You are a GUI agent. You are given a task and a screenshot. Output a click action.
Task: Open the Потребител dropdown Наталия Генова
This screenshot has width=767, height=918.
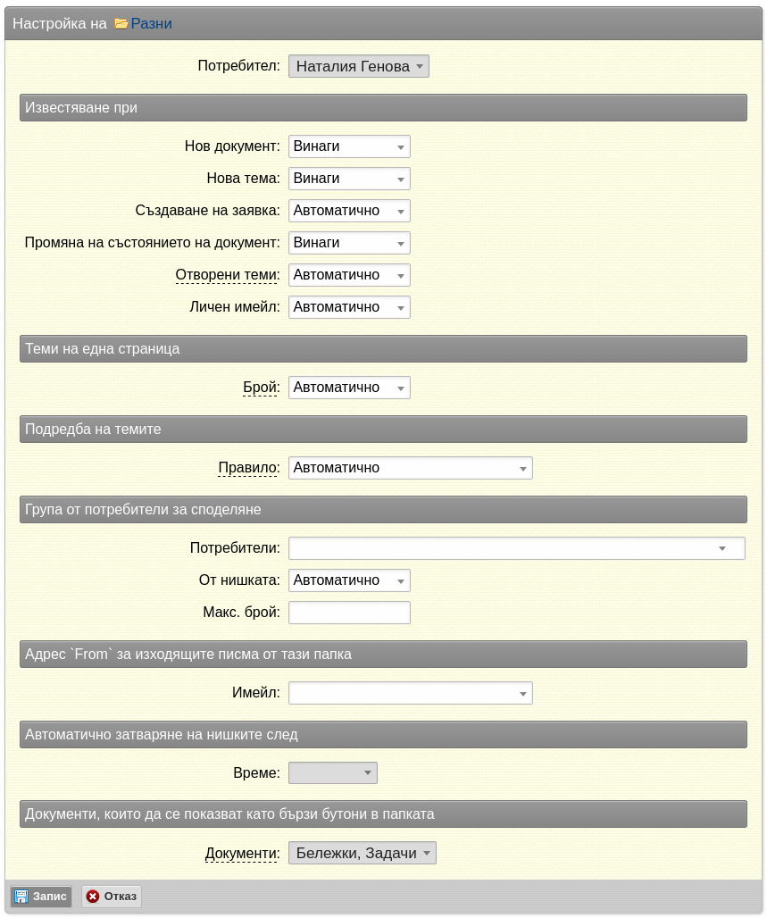(x=359, y=66)
